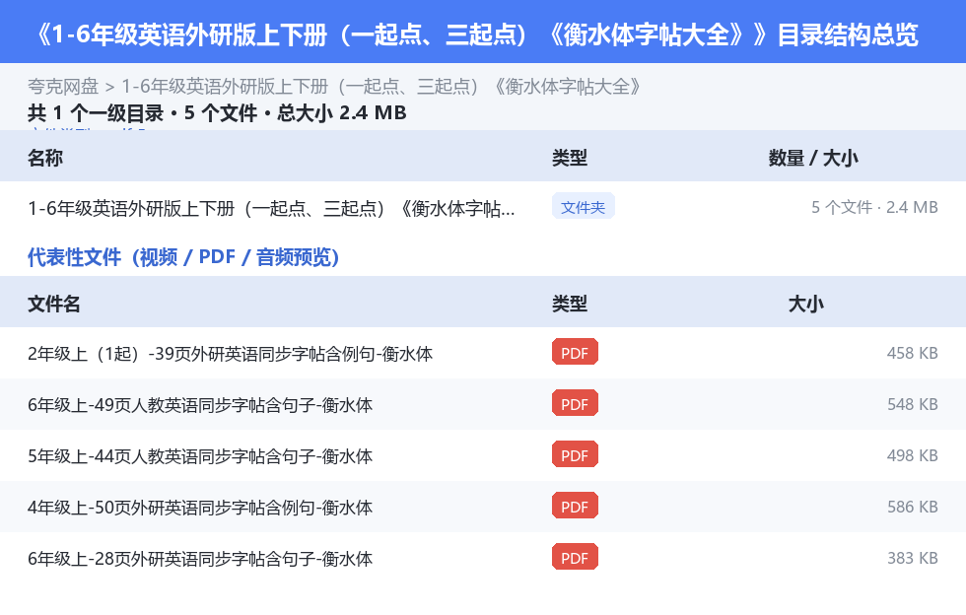The image size is (966, 615).
Task: Select the 458 KB size value
Action: tap(913, 353)
